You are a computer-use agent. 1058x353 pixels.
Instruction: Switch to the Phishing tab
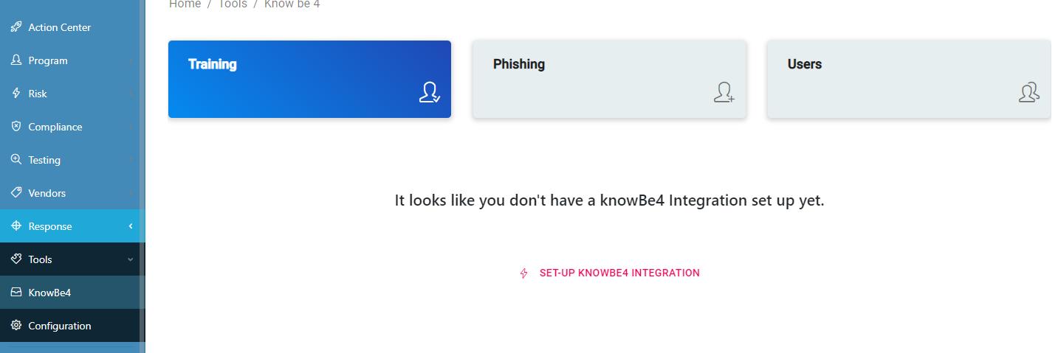[609, 79]
